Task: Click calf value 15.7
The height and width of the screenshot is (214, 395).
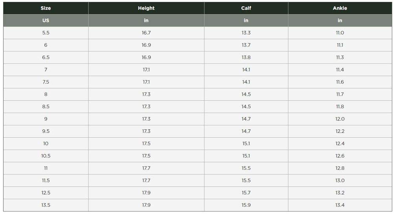Action: [246, 193]
